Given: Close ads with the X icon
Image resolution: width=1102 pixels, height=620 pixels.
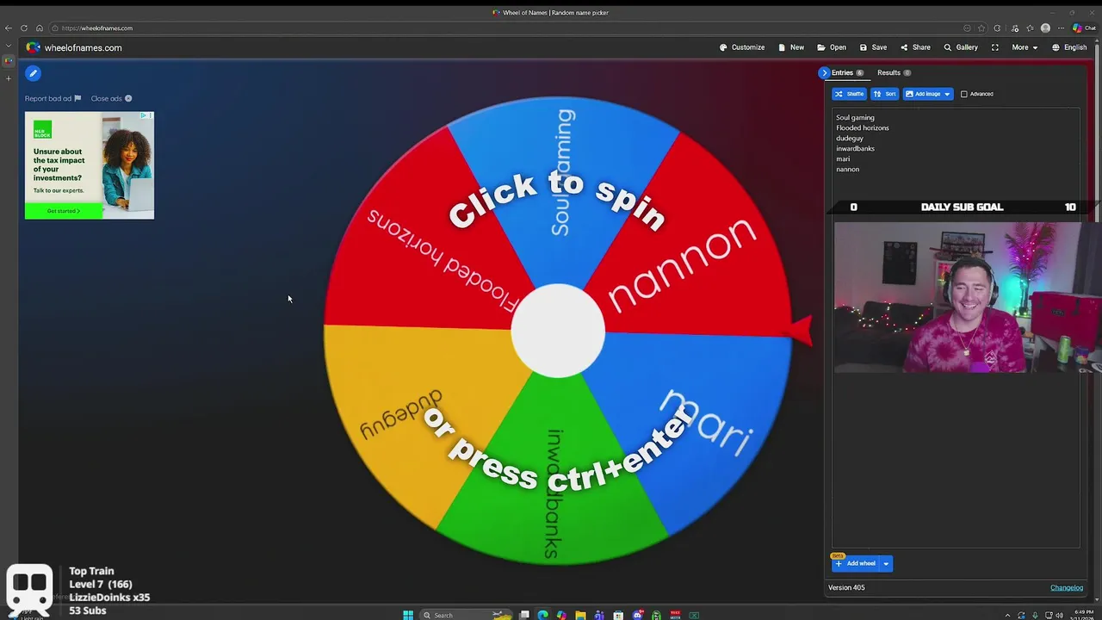Looking at the screenshot, I should [127, 98].
